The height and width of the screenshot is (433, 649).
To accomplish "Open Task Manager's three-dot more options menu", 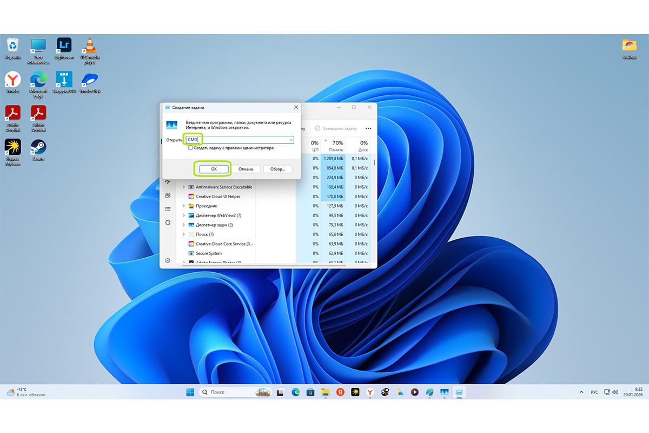I will [x=368, y=128].
